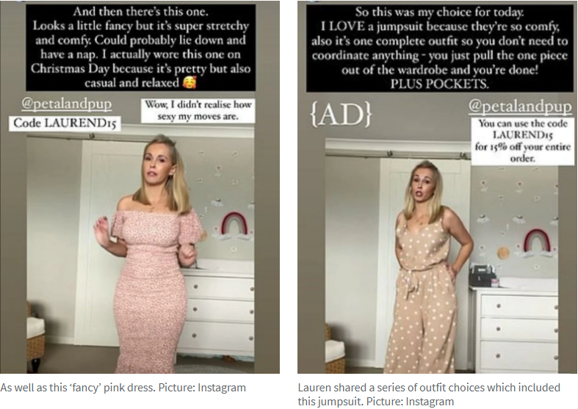
Task: Click the white dresser in right photo
Action: (516, 328)
